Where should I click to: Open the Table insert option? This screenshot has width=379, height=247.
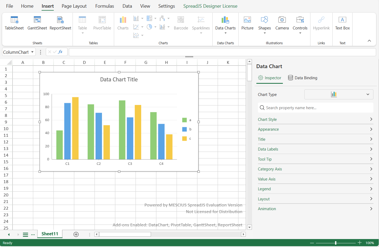tap(82, 25)
